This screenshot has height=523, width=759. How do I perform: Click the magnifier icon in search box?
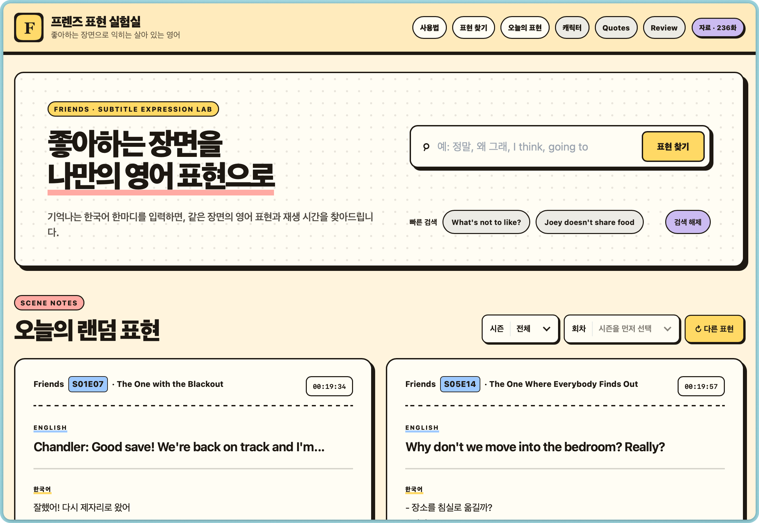[426, 147]
